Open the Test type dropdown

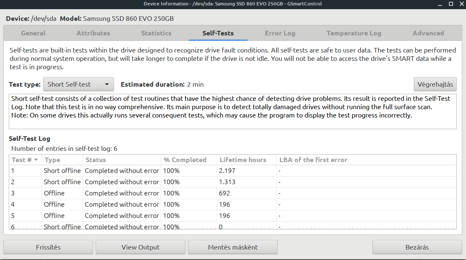click(x=79, y=85)
